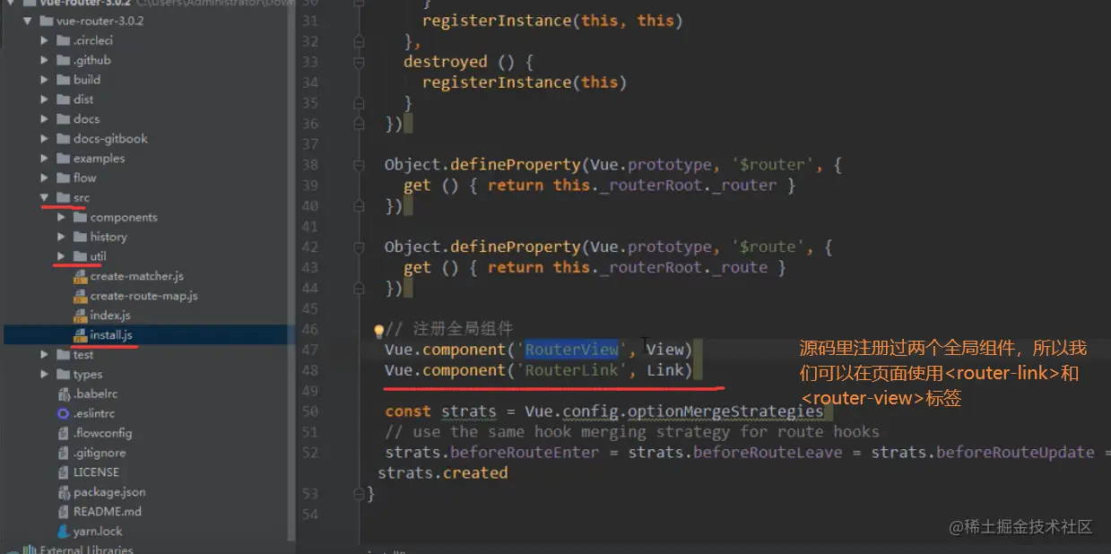
Task: Fold the destroyed () block at line 33
Action: pyautogui.click(x=359, y=62)
